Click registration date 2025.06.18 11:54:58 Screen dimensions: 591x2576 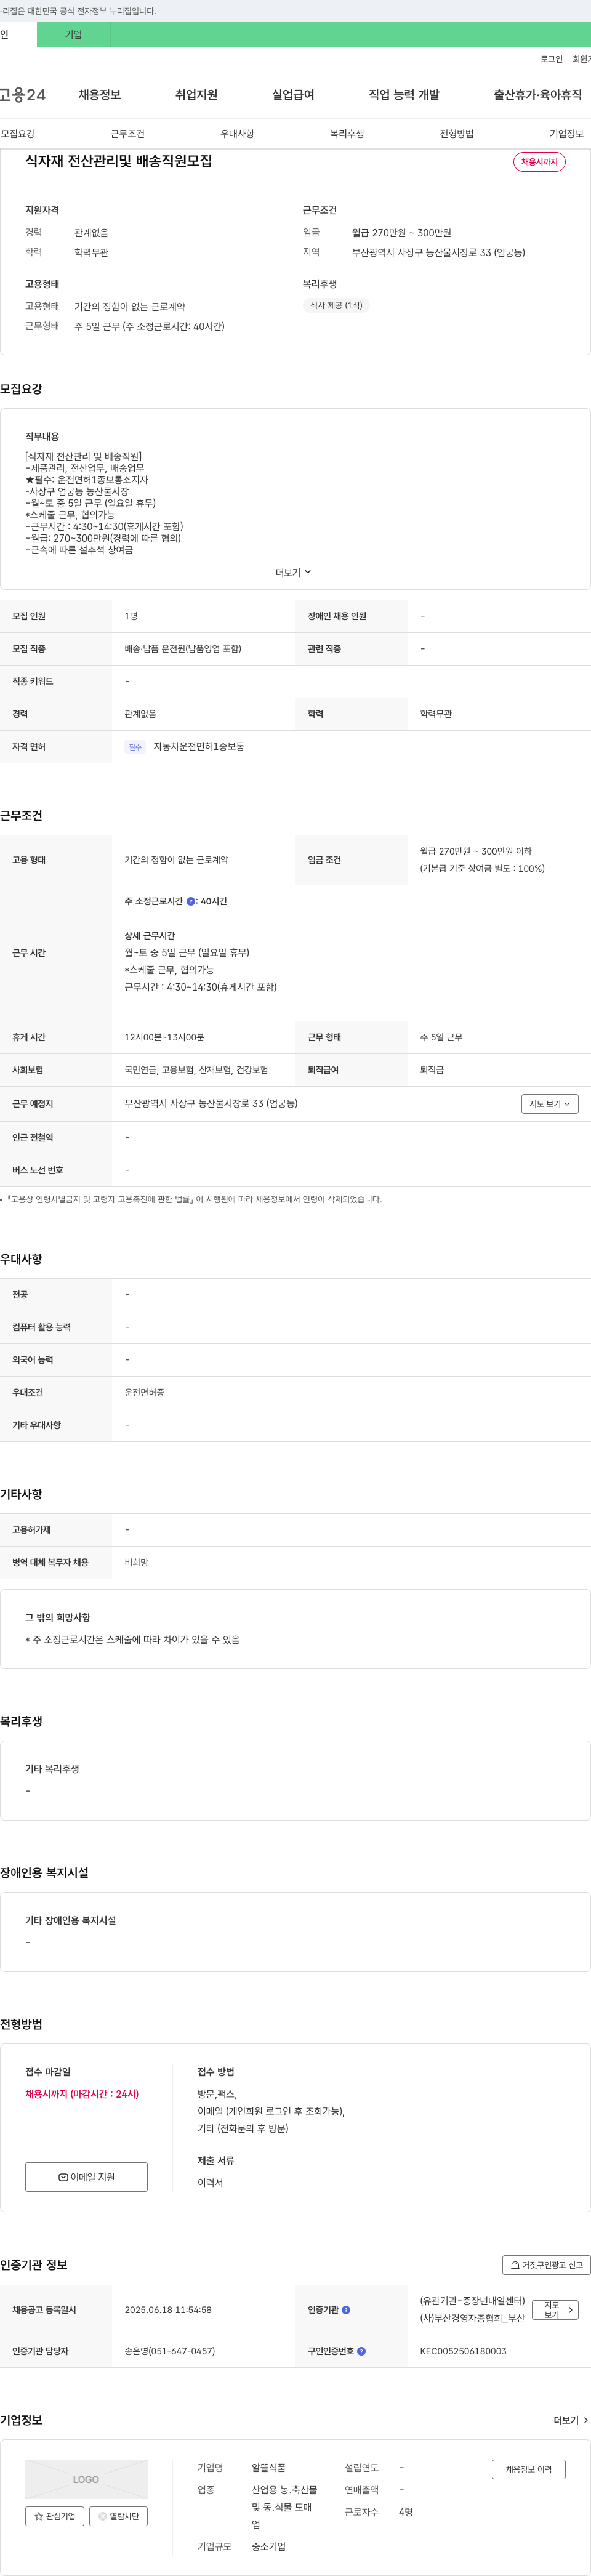click(x=168, y=2310)
